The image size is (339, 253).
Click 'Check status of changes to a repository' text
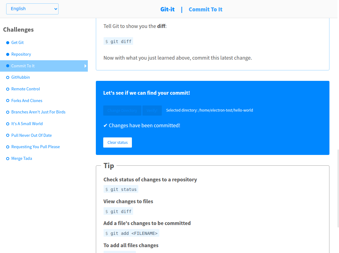point(150,180)
